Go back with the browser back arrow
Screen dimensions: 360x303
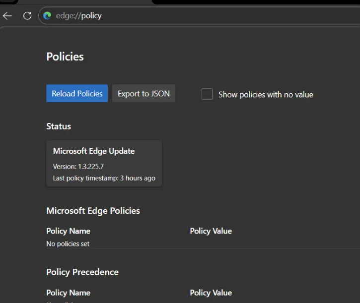(7, 16)
